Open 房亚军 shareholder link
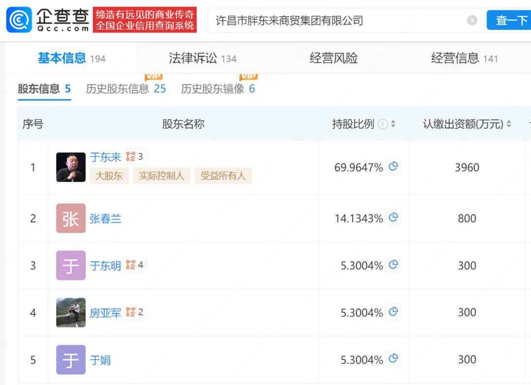Screen dimensions: 531x385 105,313
